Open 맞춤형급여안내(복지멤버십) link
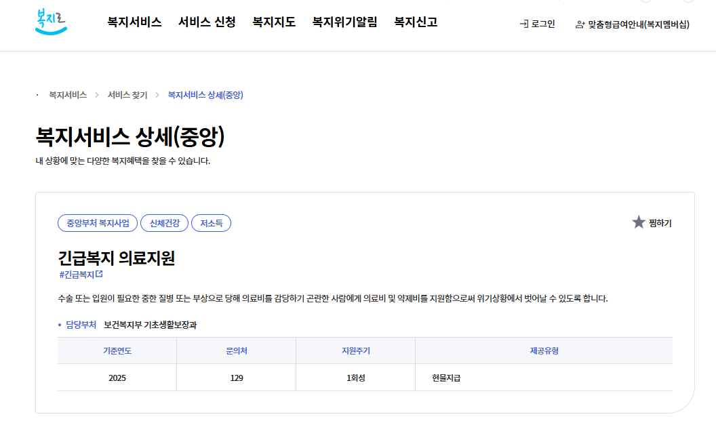Image resolution: width=716 pixels, height=423 pixels. point(633,24)
